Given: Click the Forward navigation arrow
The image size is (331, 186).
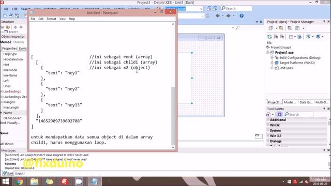Looking at the screenshot, I should coord(228,16).
